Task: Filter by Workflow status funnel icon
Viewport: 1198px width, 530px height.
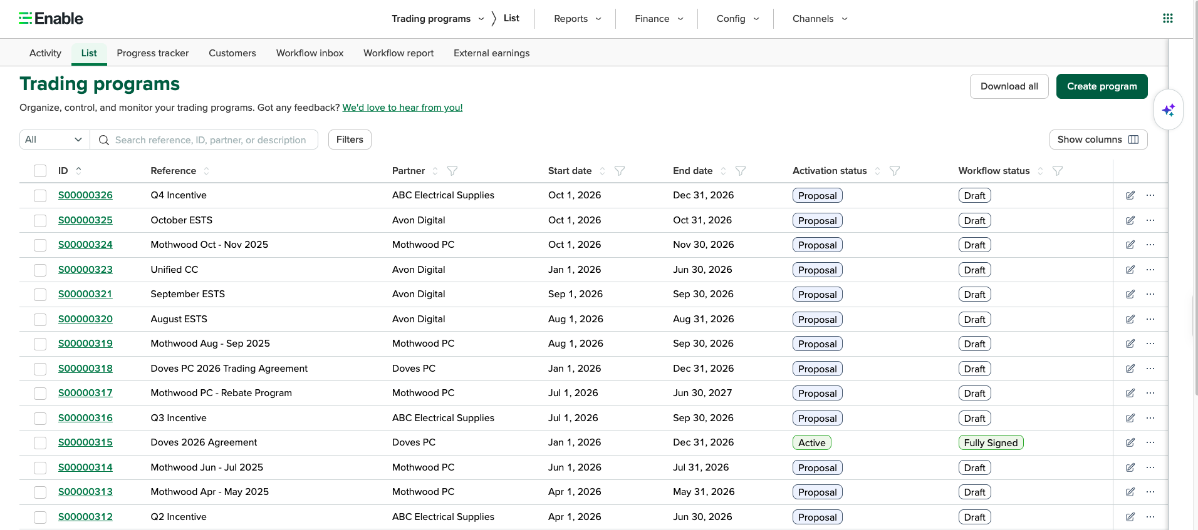Action: click(1058, 171)
